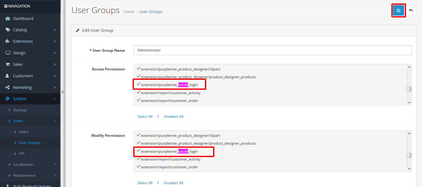Toggle Access purpletree_social_login checkbox
This screenshot has width=422, height=187.
point(138,84)
